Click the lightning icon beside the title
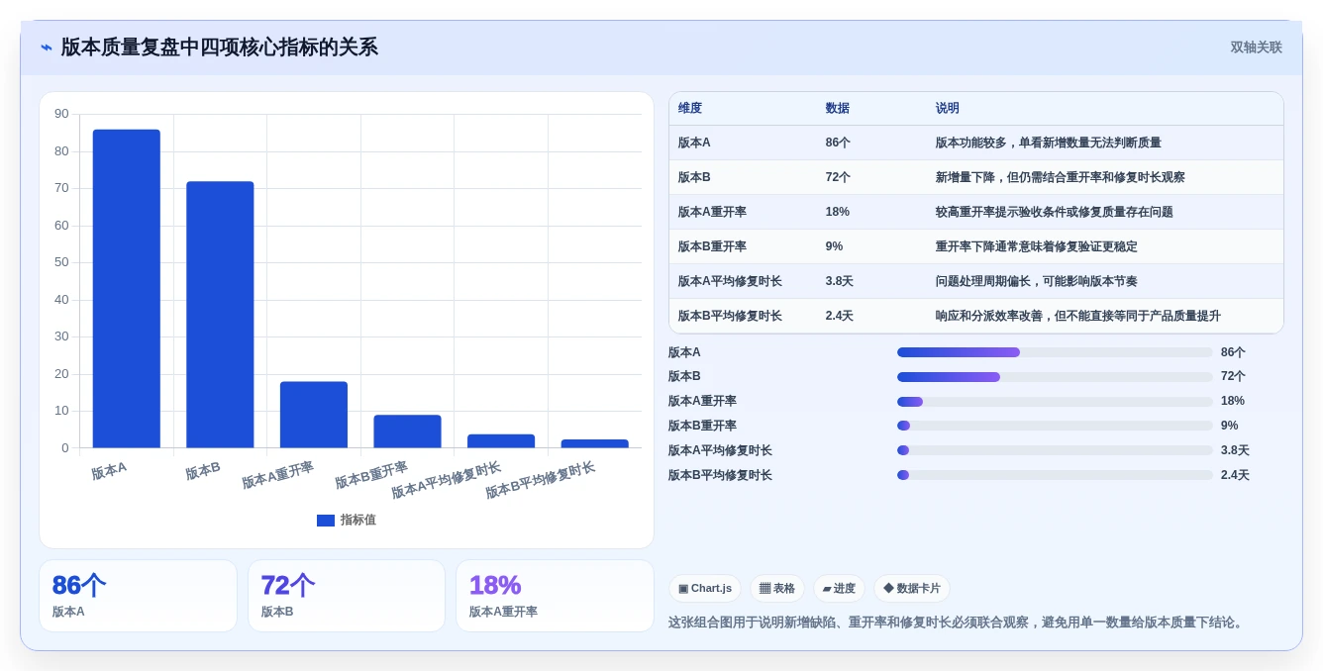The width and height of the screenshot is (1323, 671). click(47, 48)
